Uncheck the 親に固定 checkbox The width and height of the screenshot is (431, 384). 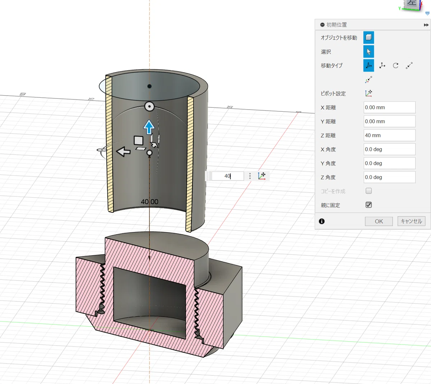(x=369, y=205)
